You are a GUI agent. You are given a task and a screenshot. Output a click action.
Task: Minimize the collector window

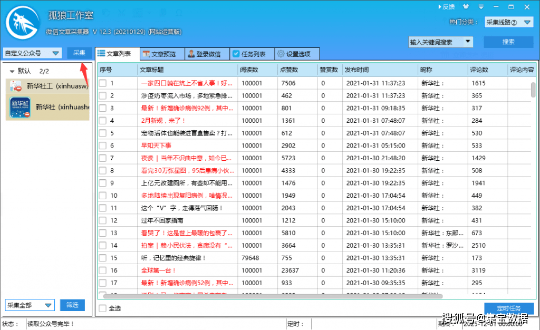pos(496,6)
